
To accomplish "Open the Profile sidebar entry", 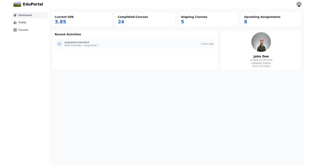I will (22, 23).
